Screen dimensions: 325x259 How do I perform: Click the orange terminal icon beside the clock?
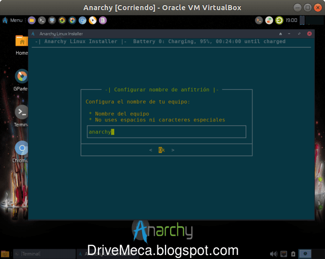(259, 20)
